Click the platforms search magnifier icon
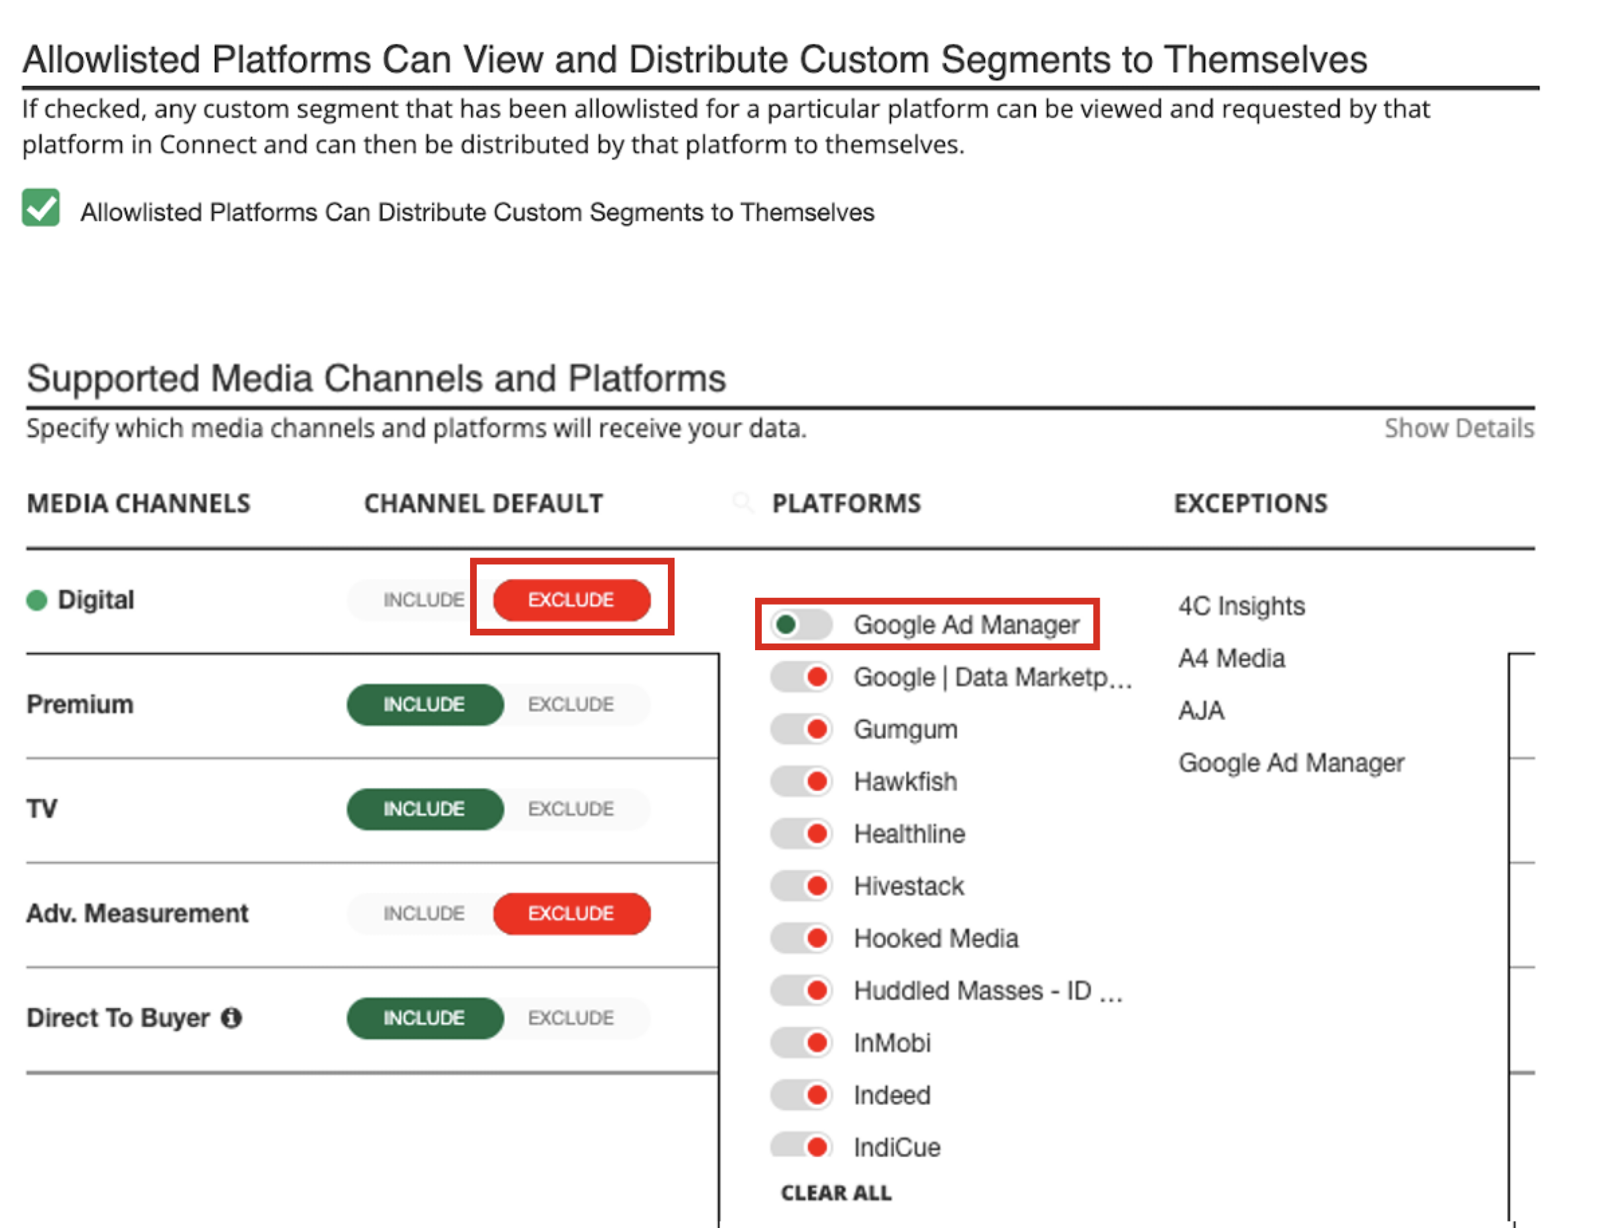The width and height of the screenshot is (1604, 1228). 742,502
